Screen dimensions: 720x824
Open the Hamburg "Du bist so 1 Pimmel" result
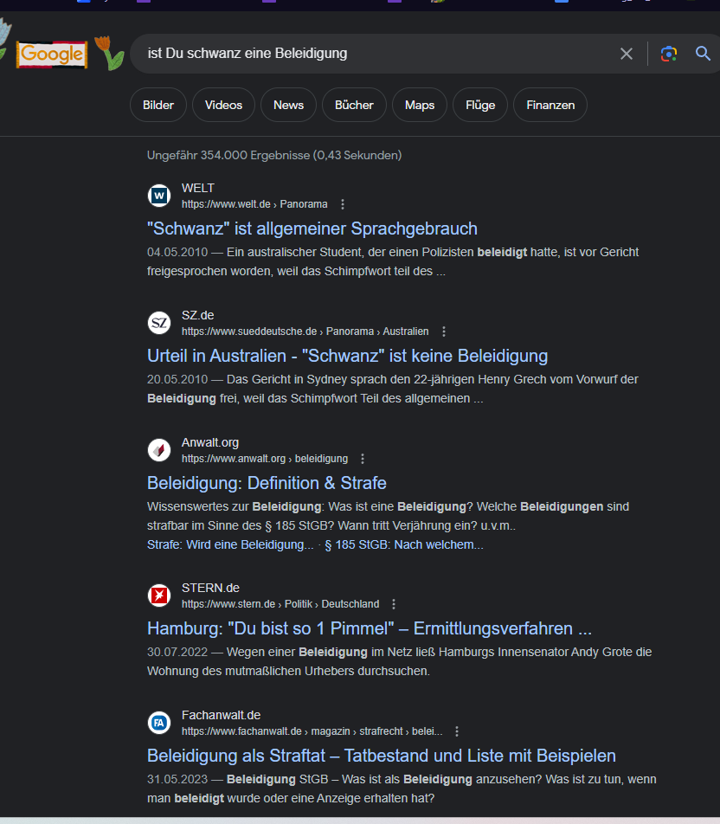[370, 628]
